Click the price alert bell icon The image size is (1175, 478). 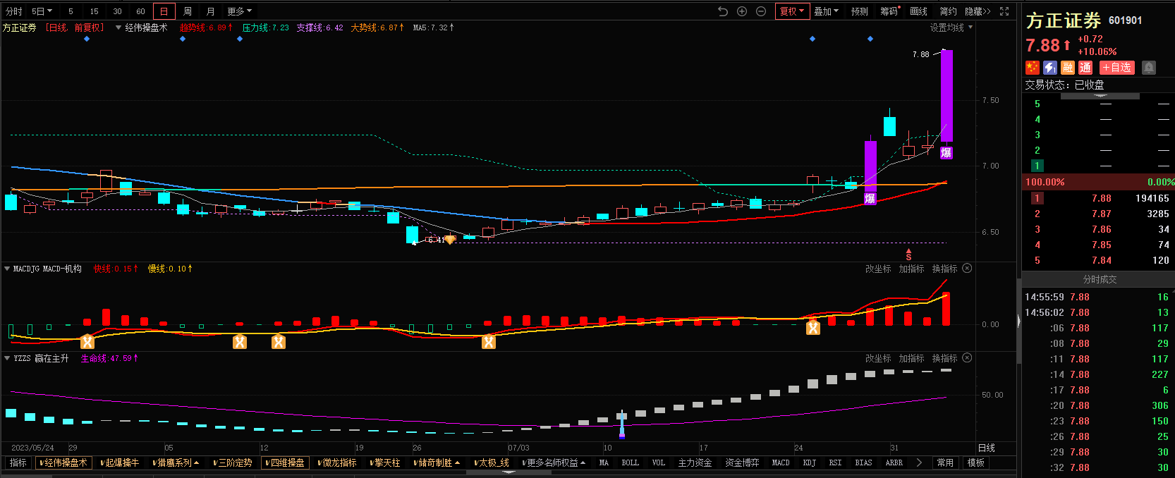coord(1149,68)
